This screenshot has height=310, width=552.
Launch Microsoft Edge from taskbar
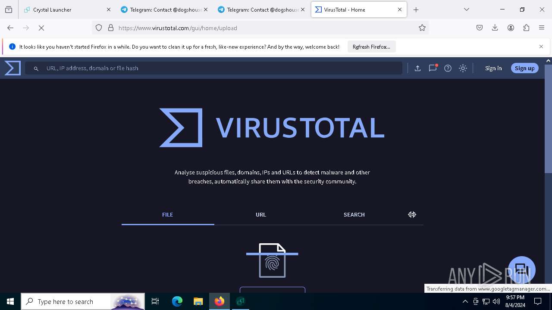177,301
